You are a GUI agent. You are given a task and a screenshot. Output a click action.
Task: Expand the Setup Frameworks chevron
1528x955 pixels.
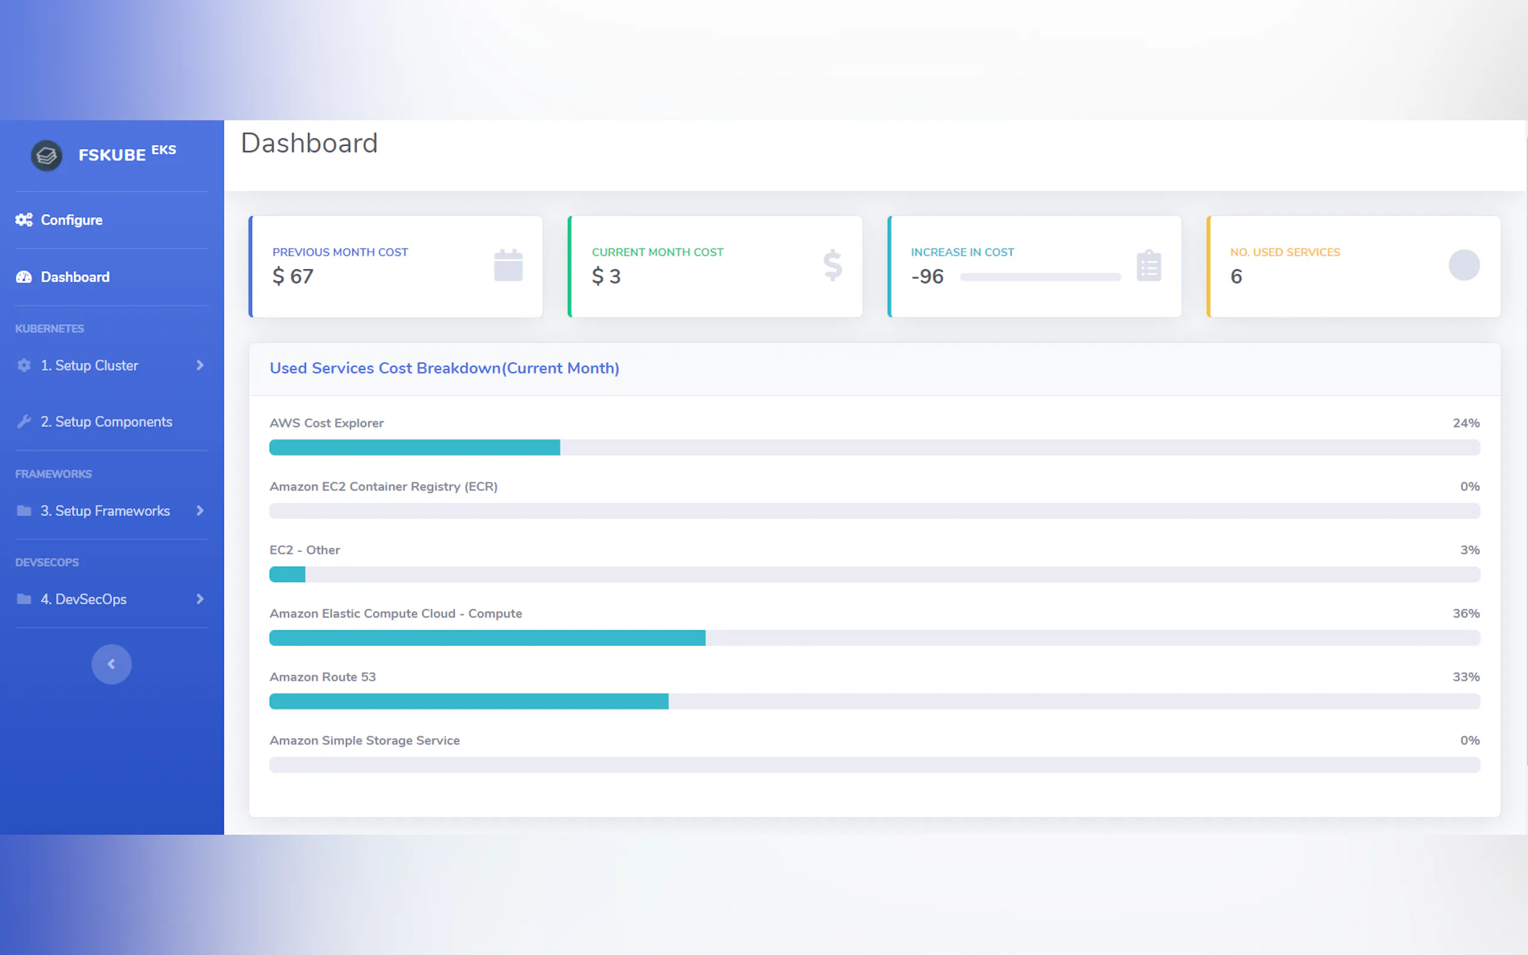tap(200, 511)
